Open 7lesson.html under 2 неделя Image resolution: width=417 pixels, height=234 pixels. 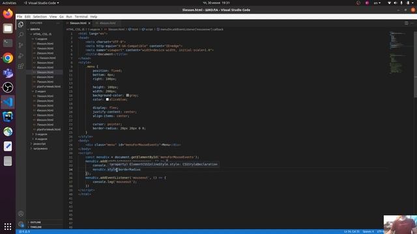pyautogui.click(x=45, y=125)
